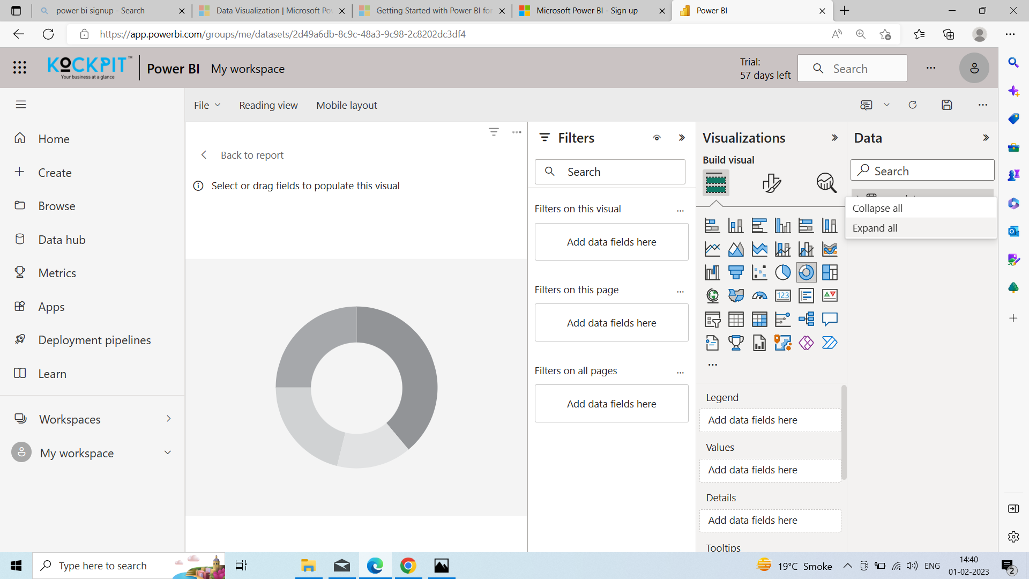The height and width of the screenshot is (579, 1029).
Task: Open the comments dropdown arrow in toolbar
Action: pyautogui.click(x=886, y=105)
